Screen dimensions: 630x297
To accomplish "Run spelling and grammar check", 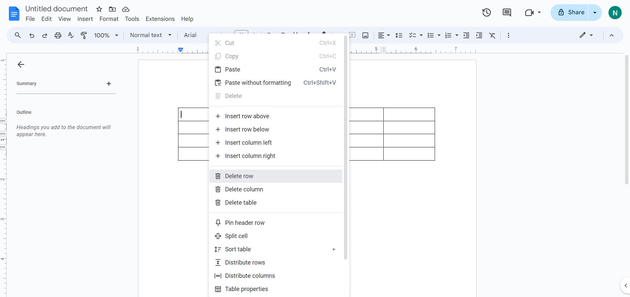I will [x=71, y=35].
